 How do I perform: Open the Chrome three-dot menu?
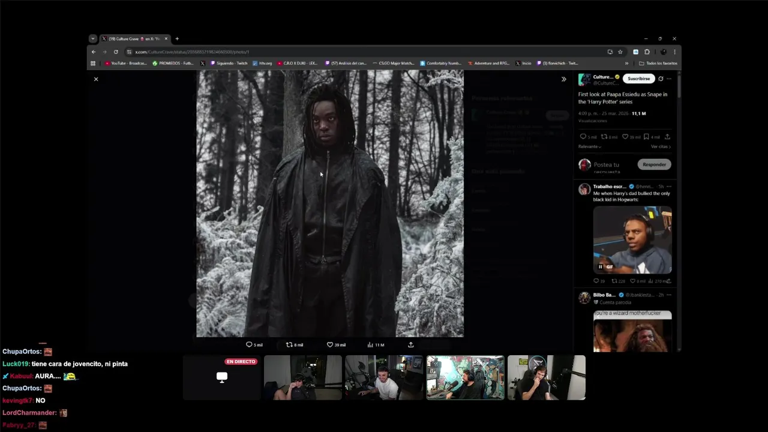[674, 52]
